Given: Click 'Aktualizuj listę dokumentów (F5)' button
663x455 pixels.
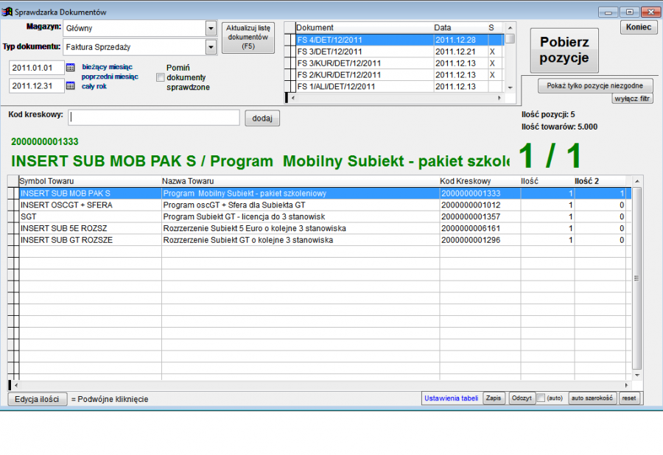Looking at the screenshot, I should [x=248, y=37].
